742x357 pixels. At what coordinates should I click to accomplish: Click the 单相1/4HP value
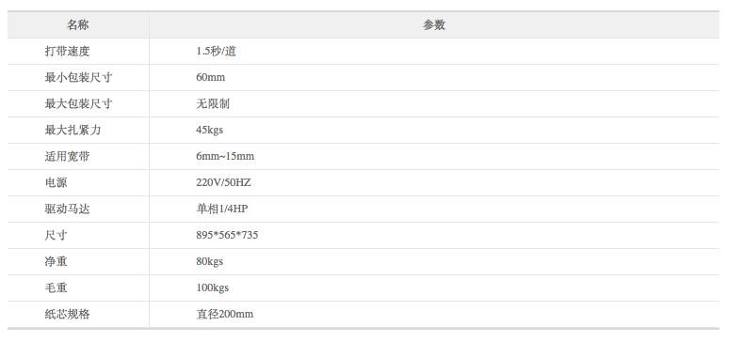coord(222,209)
